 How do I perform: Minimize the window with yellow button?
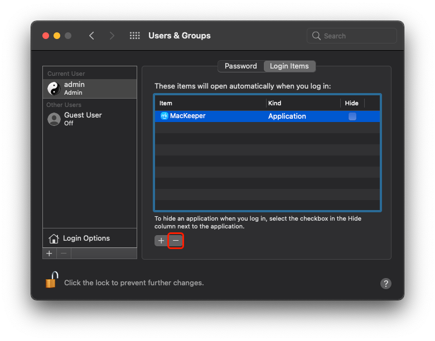click(57, 36)
